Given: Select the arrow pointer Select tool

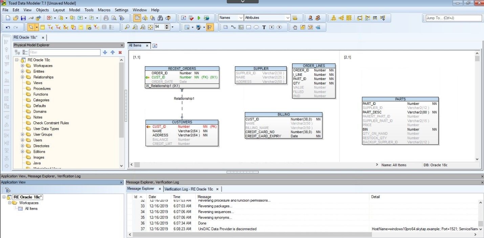Looking at the screenshot, I should pyautogui.click(x=31, y=27).
